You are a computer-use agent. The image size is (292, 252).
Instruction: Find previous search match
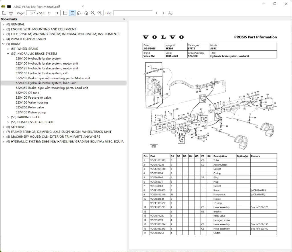click(x=157, y=13)
